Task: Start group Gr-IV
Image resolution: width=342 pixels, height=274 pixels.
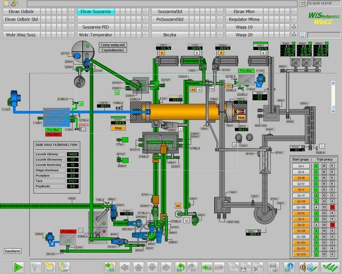Action: (x=301, y=184)
